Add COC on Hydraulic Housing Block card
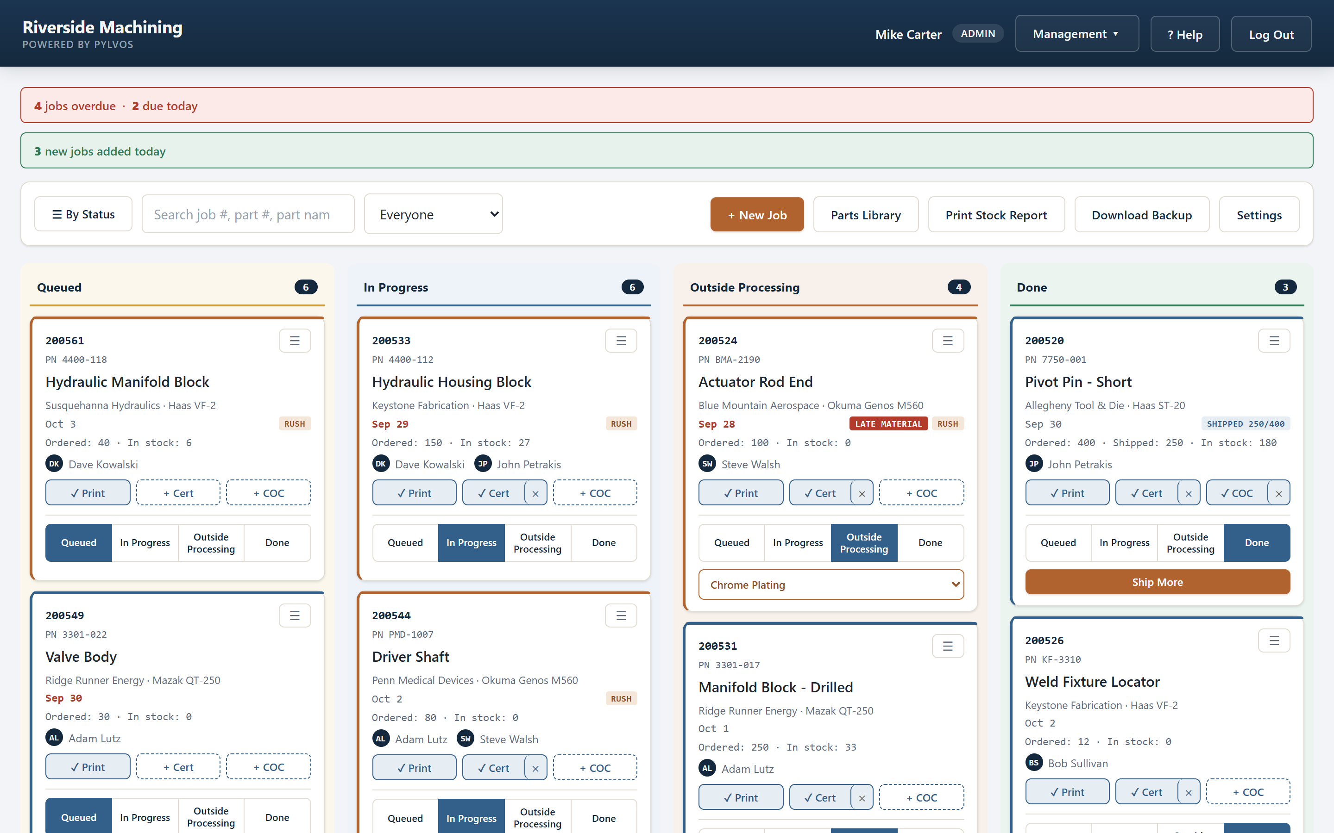 [595, 493]
